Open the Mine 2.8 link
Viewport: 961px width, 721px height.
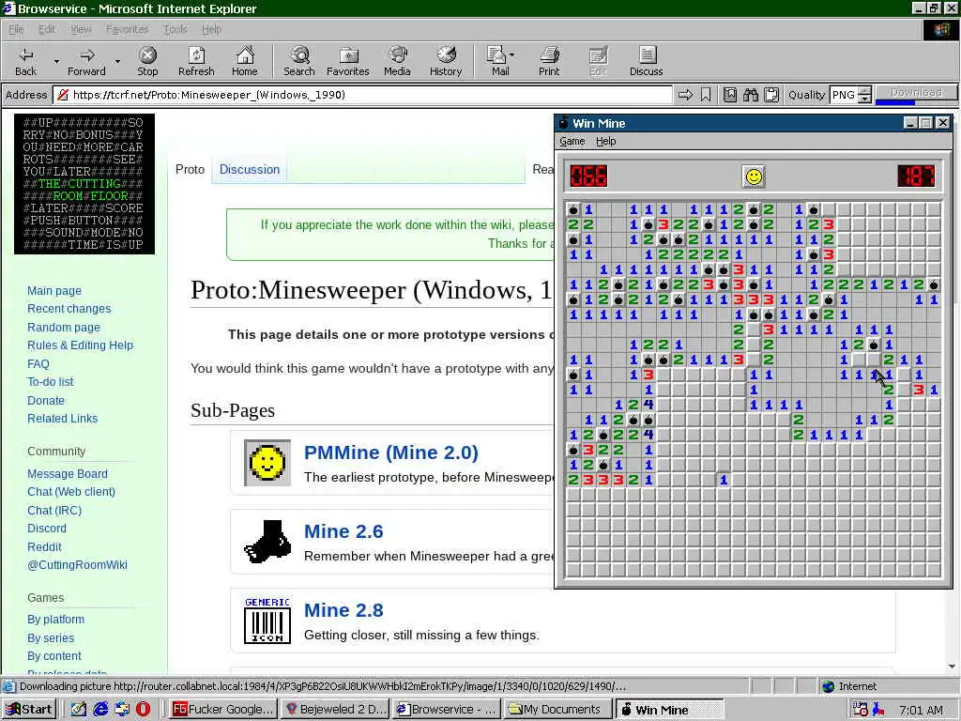click(x=343, y=610)
